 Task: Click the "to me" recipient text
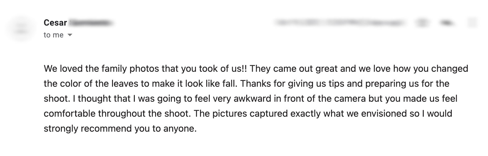pyautogui.click(x=53, y=35)
